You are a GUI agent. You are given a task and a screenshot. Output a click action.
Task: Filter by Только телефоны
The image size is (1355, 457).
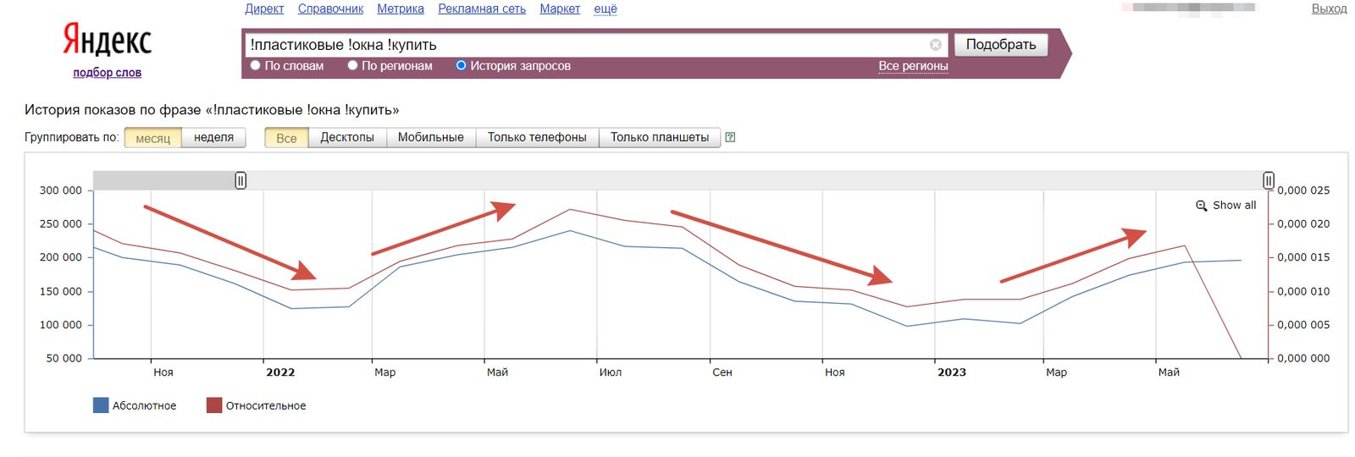[x=536, y=137]
